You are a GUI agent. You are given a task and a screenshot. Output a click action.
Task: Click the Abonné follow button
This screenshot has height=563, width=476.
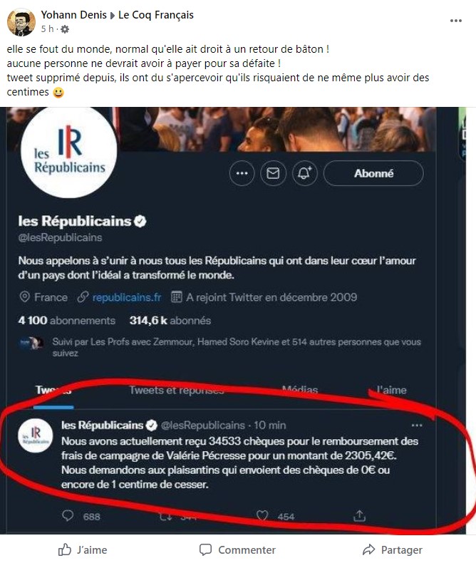pyautogui.click(x=373, y=173)
